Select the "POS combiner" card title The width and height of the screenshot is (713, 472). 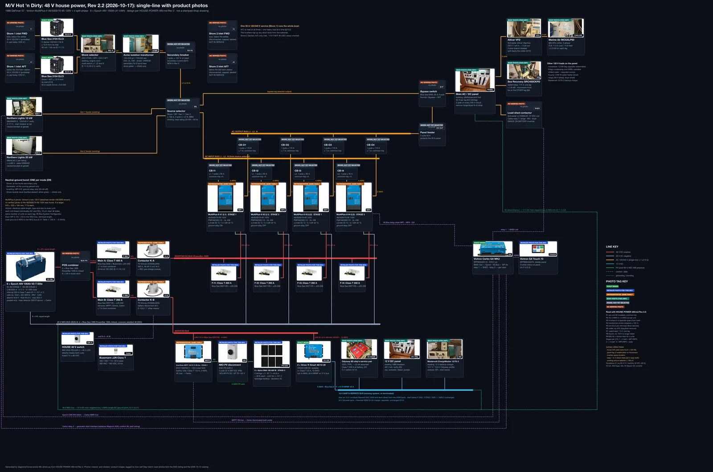point(70,265)
